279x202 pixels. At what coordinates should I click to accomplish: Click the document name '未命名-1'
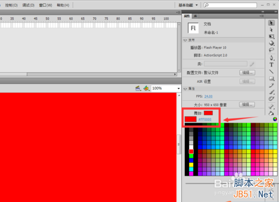click(211, 32)
